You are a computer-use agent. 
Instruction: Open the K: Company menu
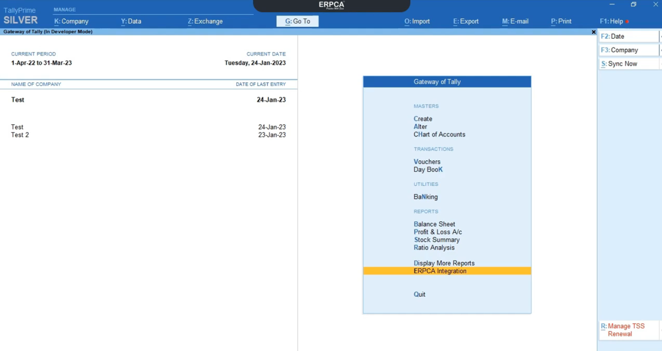[71, 21]
